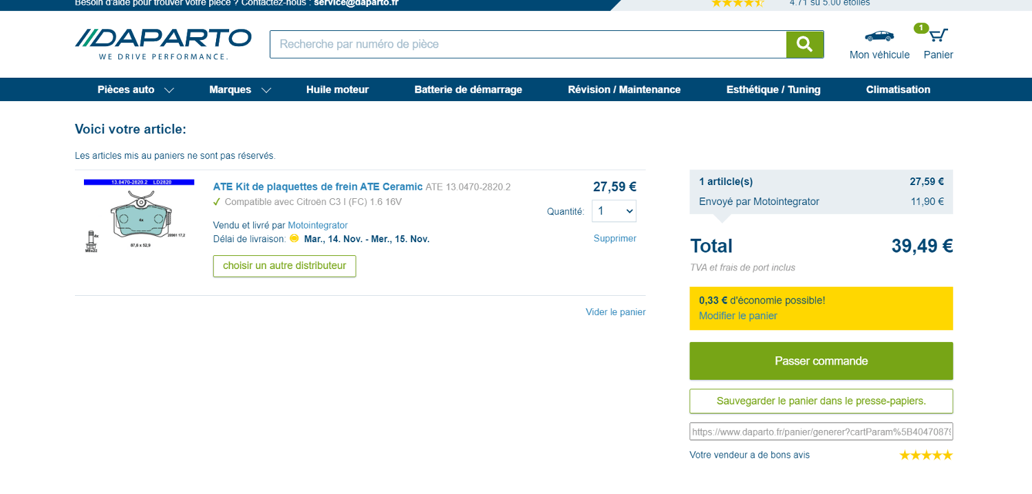Focus the part number search field
The height and width of the screenshot is (494, 1032).
coord(528,44)
